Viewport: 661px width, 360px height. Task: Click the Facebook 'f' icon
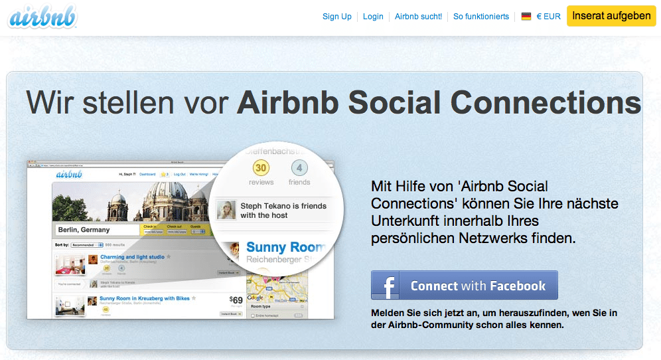[386, 286]
